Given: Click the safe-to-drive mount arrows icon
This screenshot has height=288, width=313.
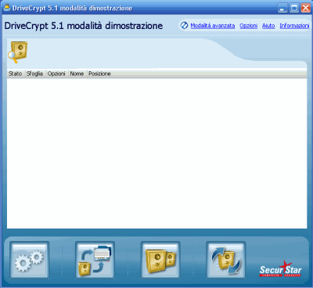Looking at the screenshot, I should [x=95, y=260].
